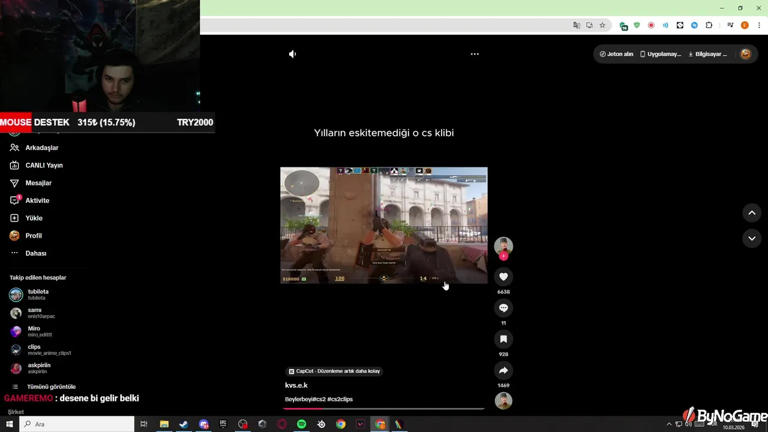
Task: Open the sound disc avatar below share
Action: 503,400
